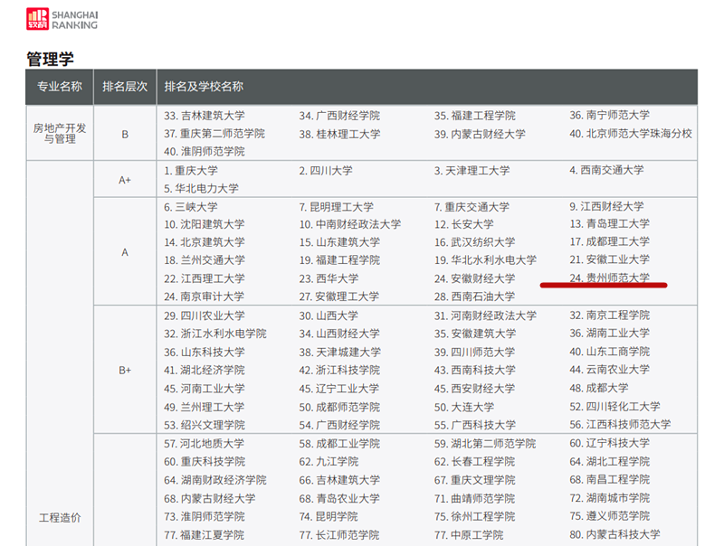Click the 管理学 section heading

(x=50, y=59)
